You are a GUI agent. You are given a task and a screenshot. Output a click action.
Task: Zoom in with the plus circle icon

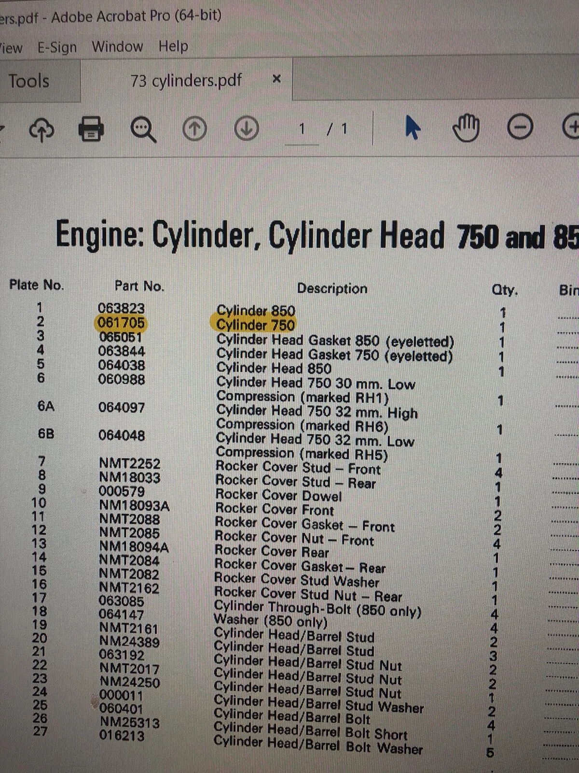tap(572, 127)
